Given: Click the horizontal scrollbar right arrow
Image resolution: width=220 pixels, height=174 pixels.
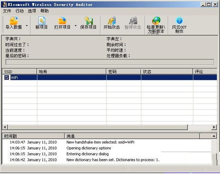Looking at the screenshot, I should click(214, 127).
